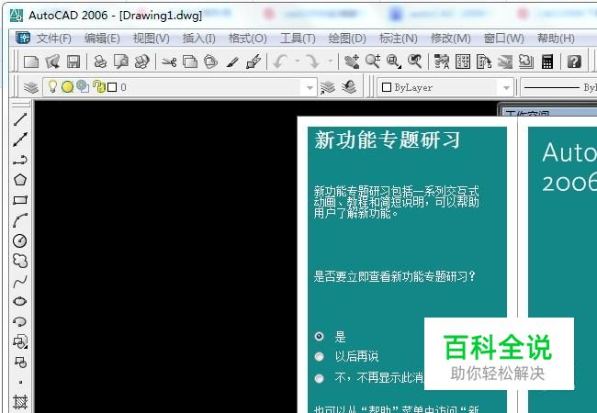Select the Spline tool

(x=20, y=282)
